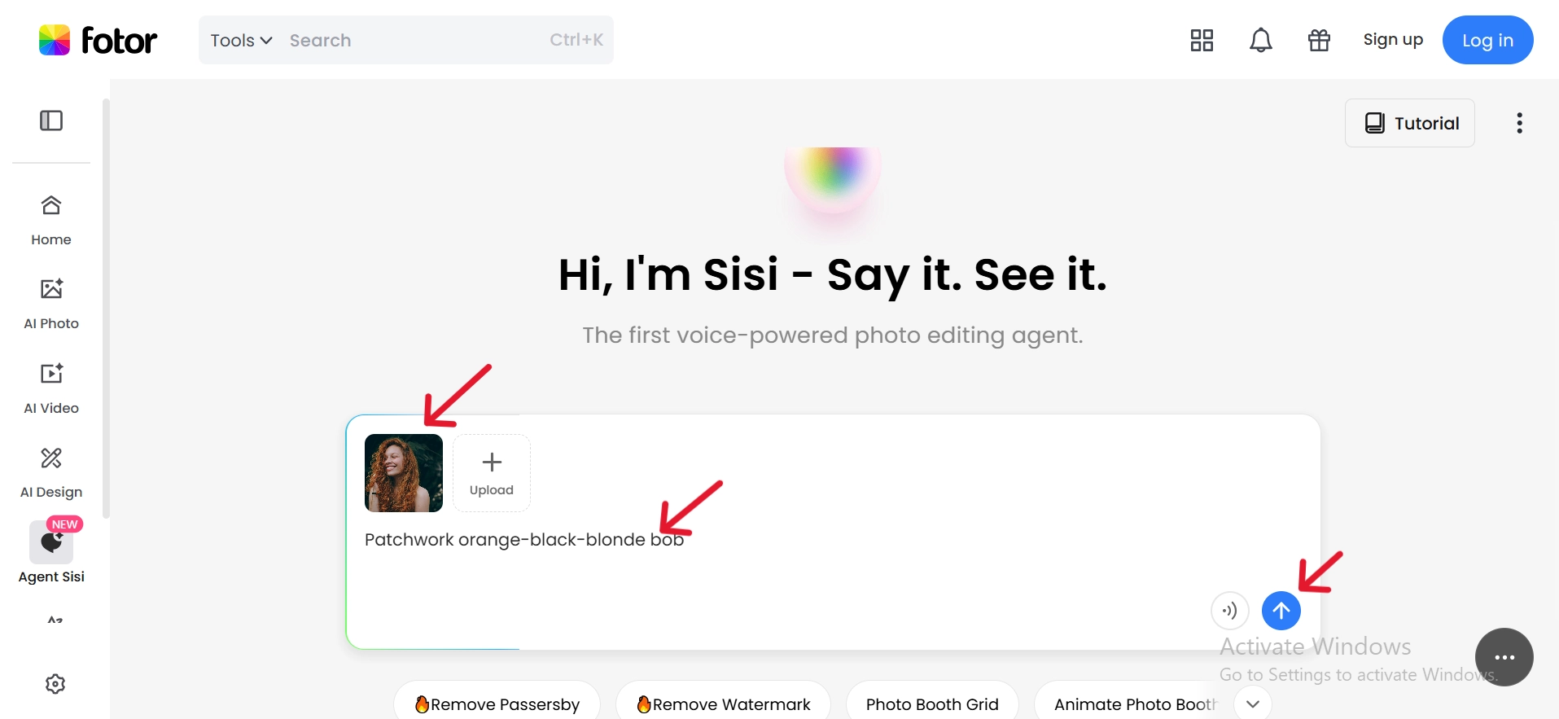Open the three-dot more options menu
Image resolution: width=1559 pixels, height=719 pixels.
tap(1518, 122)
